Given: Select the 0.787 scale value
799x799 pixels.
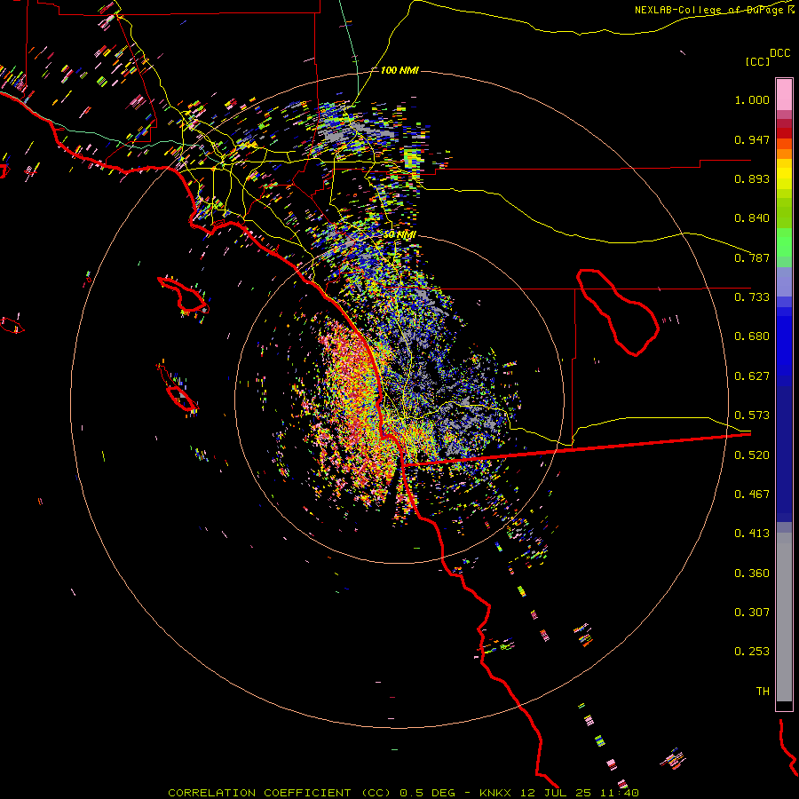Looking at the screenshot, I should (752, 257).
